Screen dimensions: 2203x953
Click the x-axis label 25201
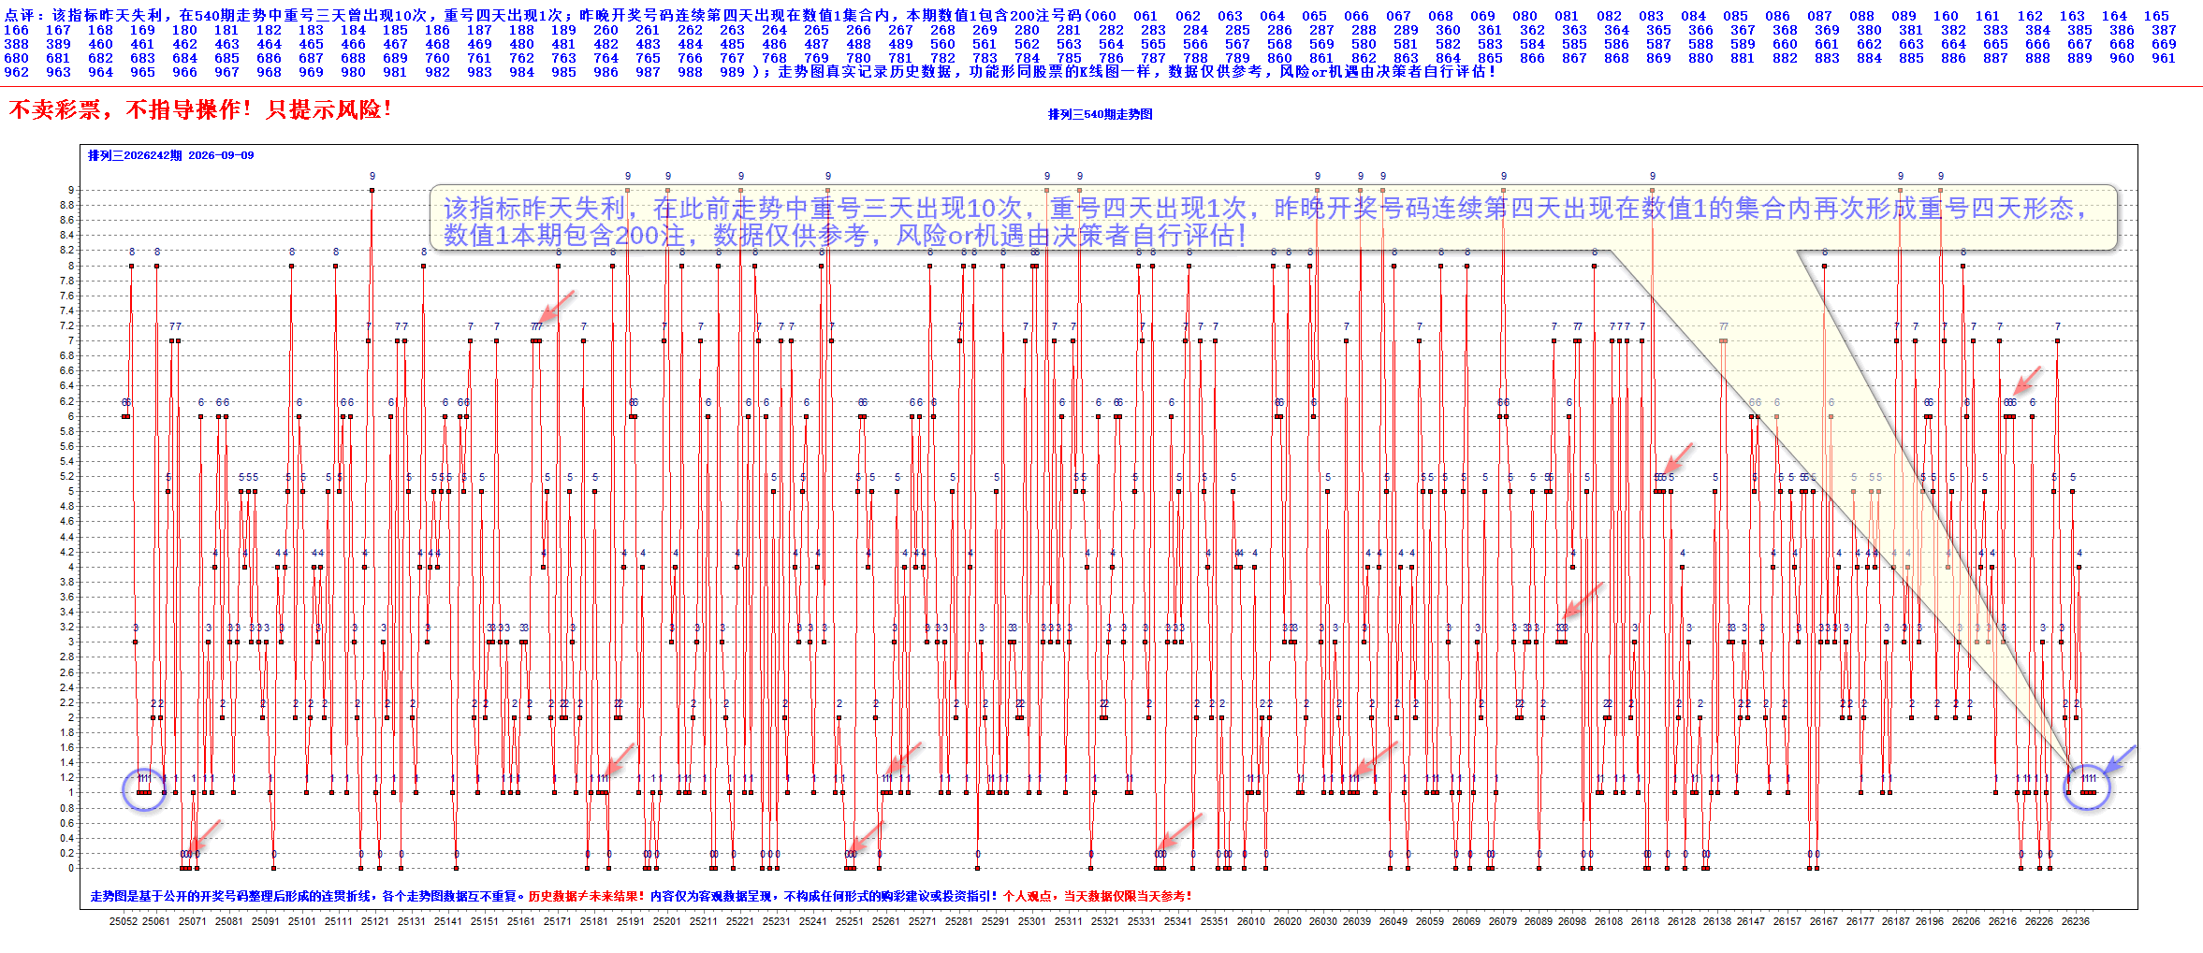(x=666, y=921)
